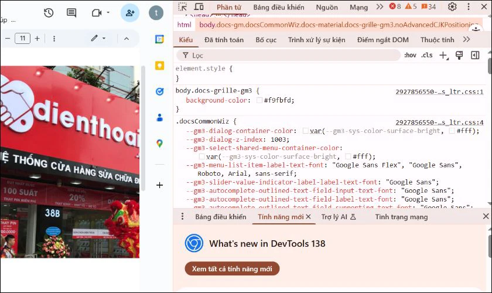Close the Tính năng mới tab

(x=308, y=216)
